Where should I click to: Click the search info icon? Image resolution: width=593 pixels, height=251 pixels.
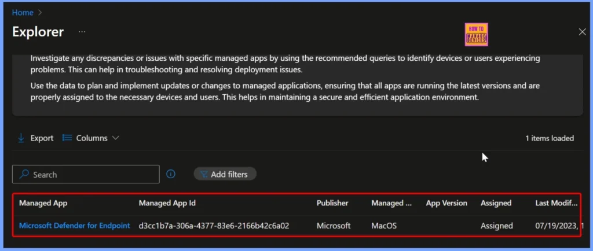[171, 174]
